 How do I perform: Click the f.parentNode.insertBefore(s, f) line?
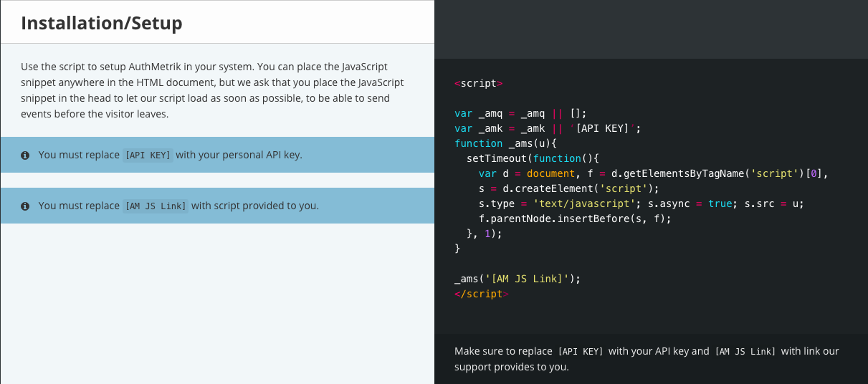[x=575, y=219]
